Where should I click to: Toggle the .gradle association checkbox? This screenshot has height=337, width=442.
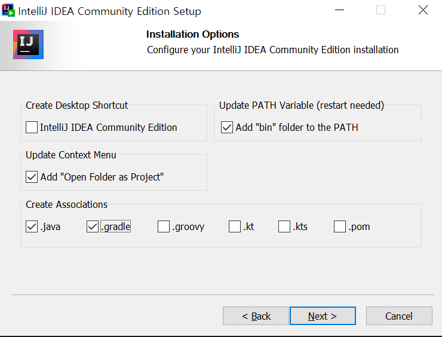(x=93, y=226)
